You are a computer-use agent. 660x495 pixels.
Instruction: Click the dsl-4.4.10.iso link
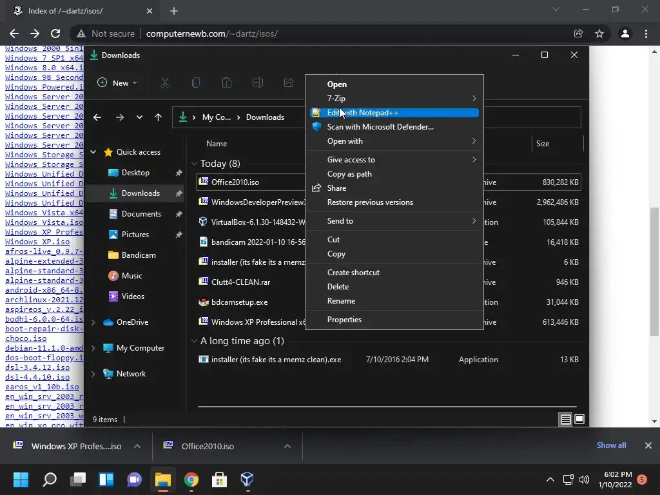(37, 377)
